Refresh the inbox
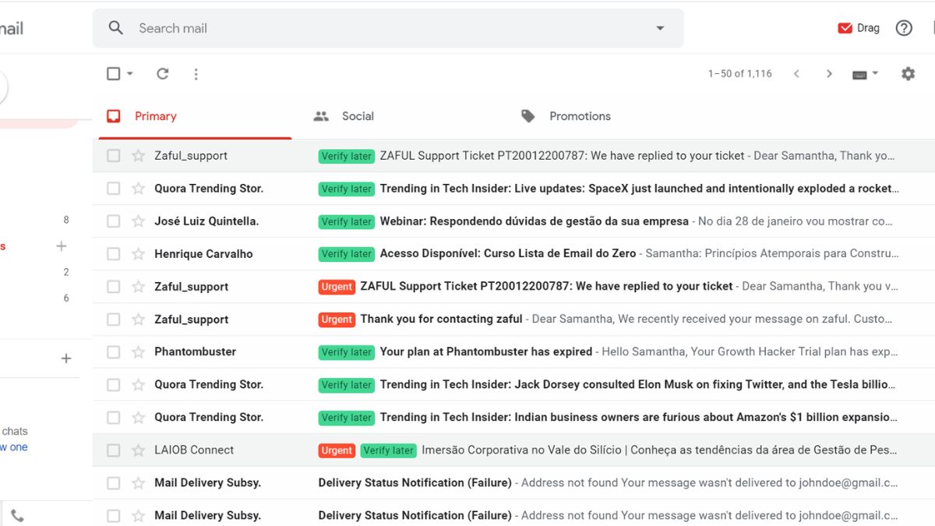 point(162,73)
